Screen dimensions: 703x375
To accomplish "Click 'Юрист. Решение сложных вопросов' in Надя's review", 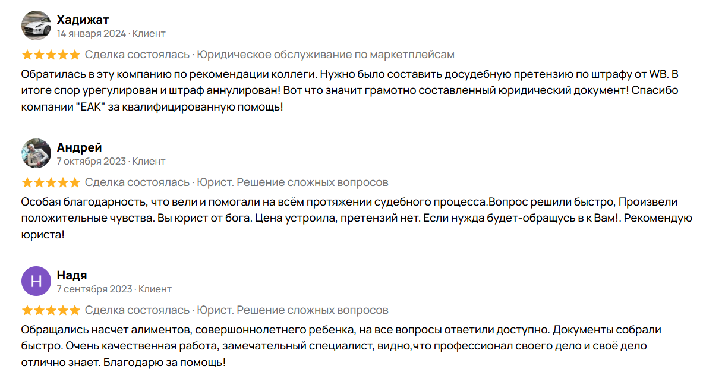I will point(292,310).
